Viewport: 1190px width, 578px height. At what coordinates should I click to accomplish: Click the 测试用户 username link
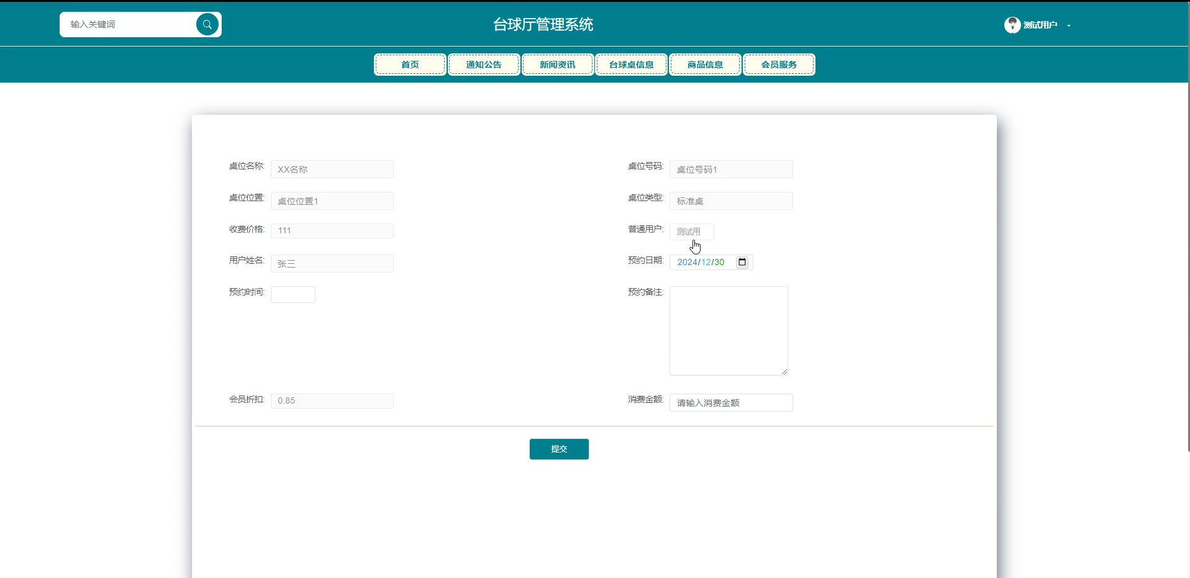click(x=1040, y=25)
